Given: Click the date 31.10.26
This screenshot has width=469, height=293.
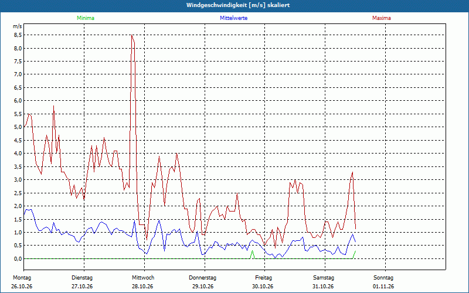Looking at the screenshot, I should [x=323, y=287].
